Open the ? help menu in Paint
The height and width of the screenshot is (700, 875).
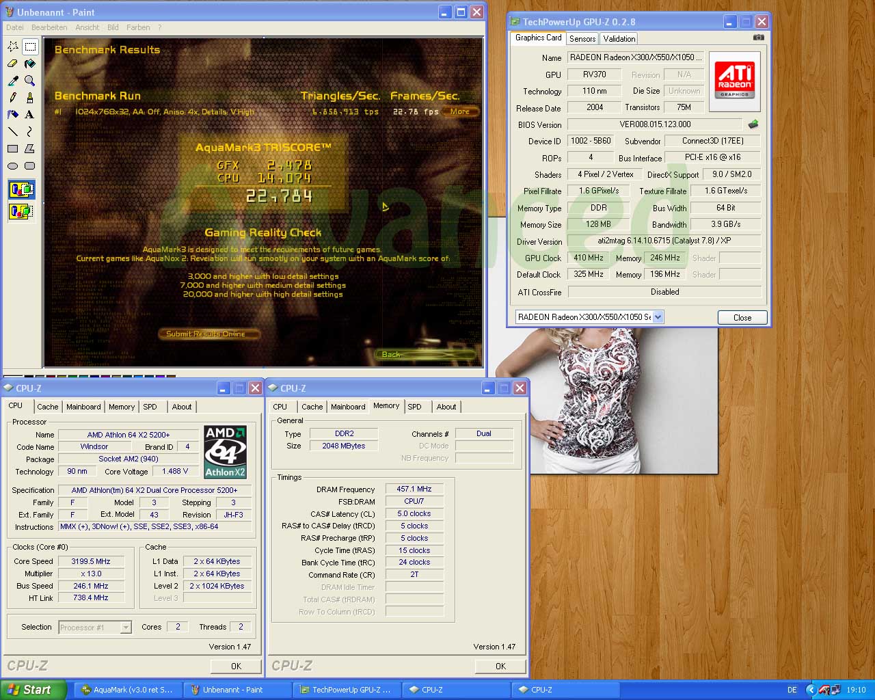(160, 27)
